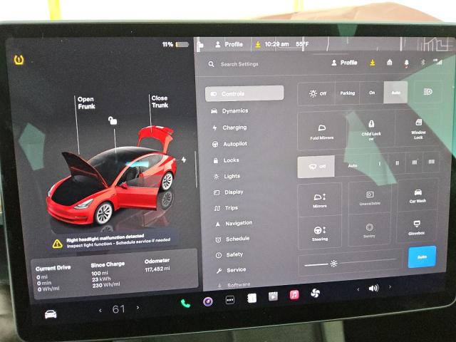Select wiper speed I
The height and width of the screenshot is (342, 456).
(380, 164)
